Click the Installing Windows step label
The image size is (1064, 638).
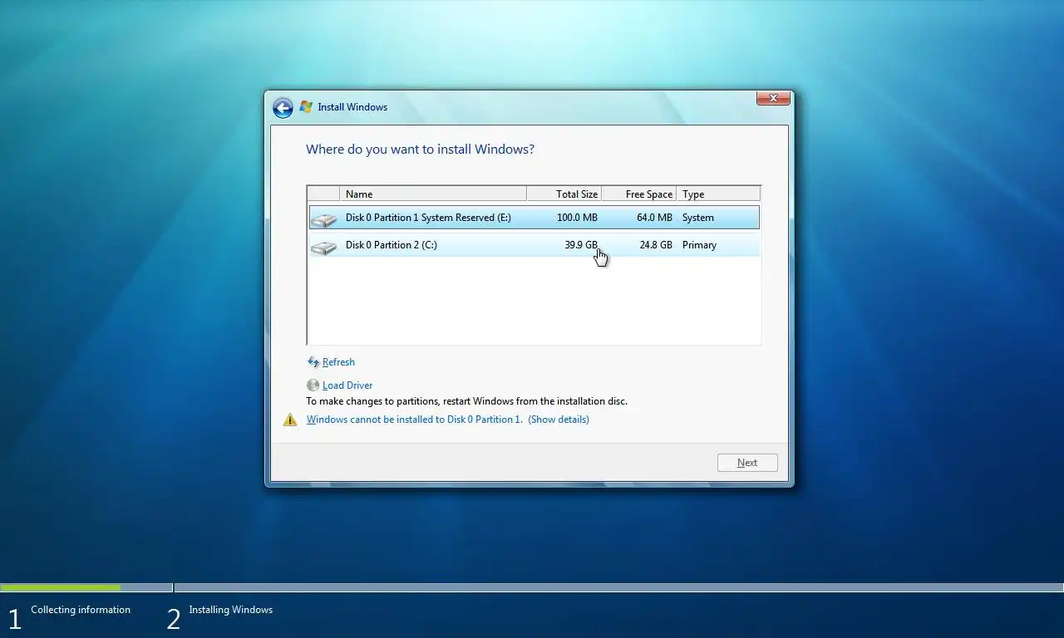(230, 610)
